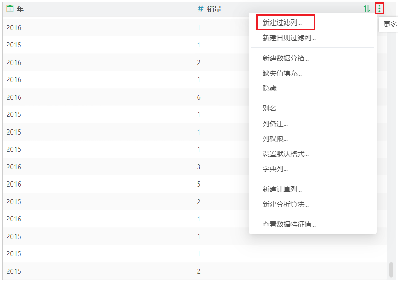Choose 新建日期过滤列 menu entry
Image resolution: width=398 pixels, height=284 pixels.
pyautogui.click(x=289, y=38)
